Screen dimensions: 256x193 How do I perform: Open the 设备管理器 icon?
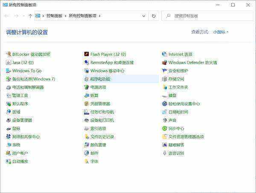pos(9,120)
